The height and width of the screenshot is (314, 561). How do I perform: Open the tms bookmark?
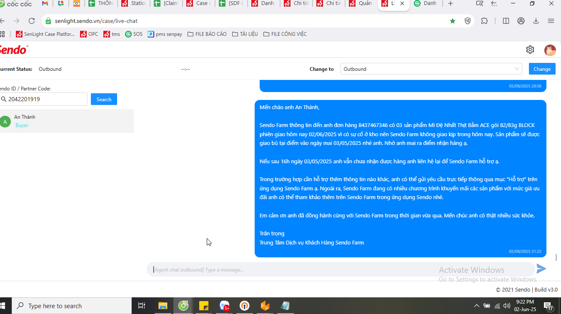click(x=112, y=34)
